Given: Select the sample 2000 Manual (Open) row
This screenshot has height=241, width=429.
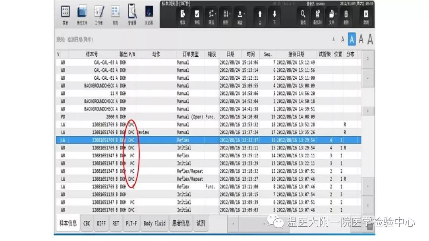Looking at the screenshot, I should point(209,117).
